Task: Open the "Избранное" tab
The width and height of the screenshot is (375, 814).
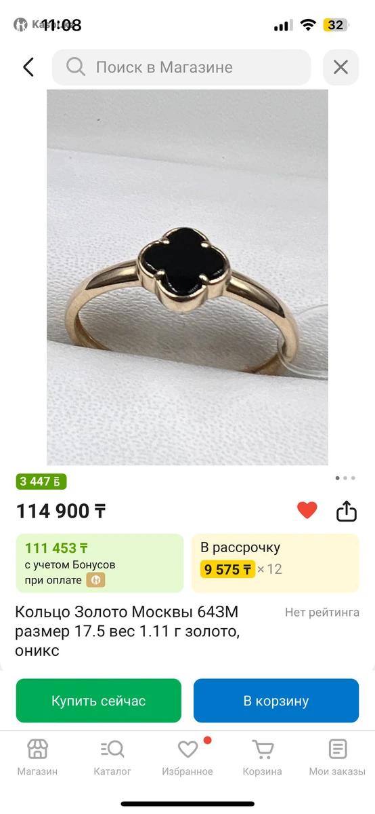Action: pyautogui.click(x=187, y=758)
